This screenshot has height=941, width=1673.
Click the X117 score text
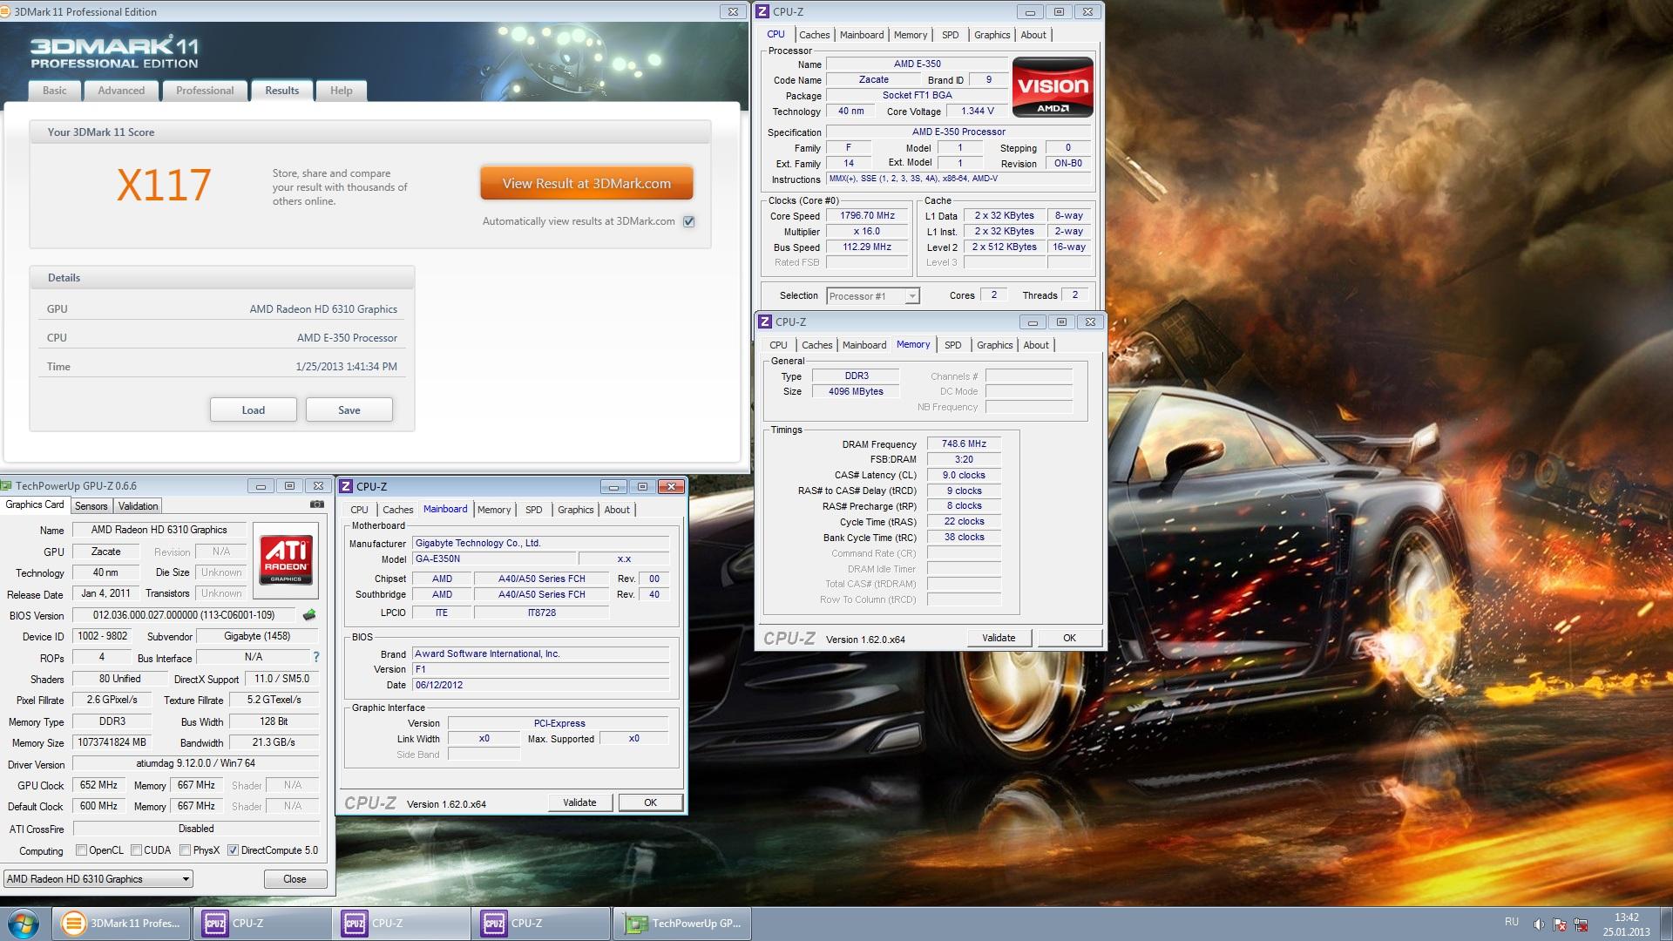pos(164,185)
